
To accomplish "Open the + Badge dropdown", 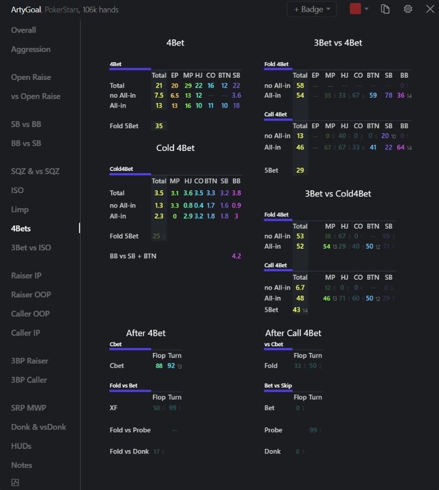I will 311,9.
